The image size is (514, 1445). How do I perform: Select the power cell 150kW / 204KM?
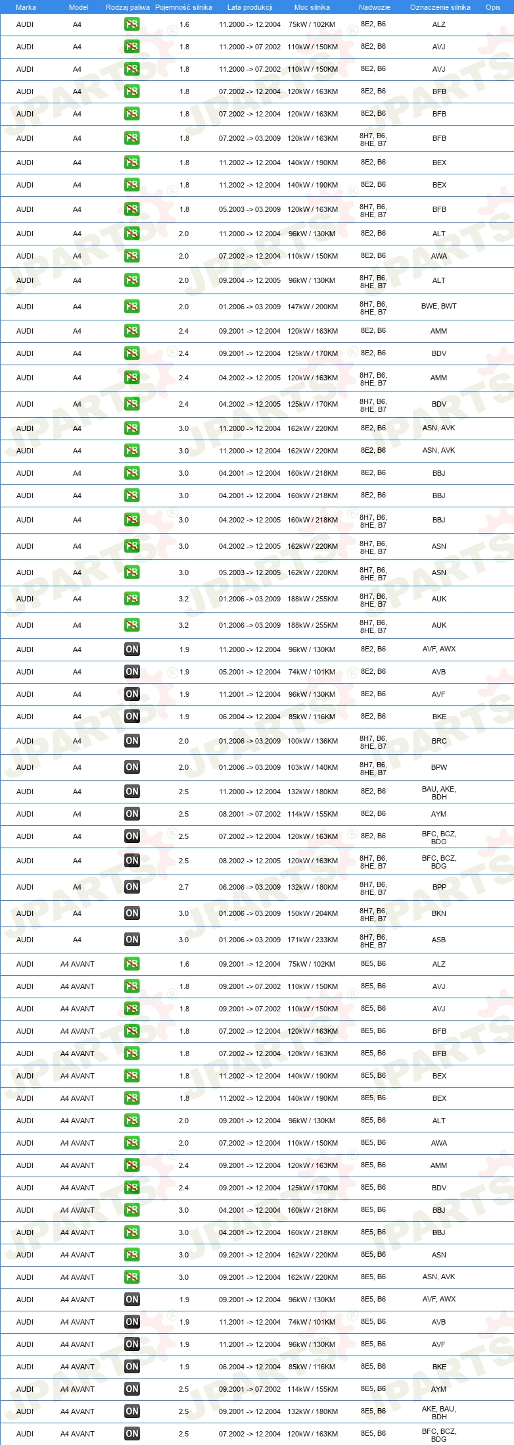click(313, 913)
